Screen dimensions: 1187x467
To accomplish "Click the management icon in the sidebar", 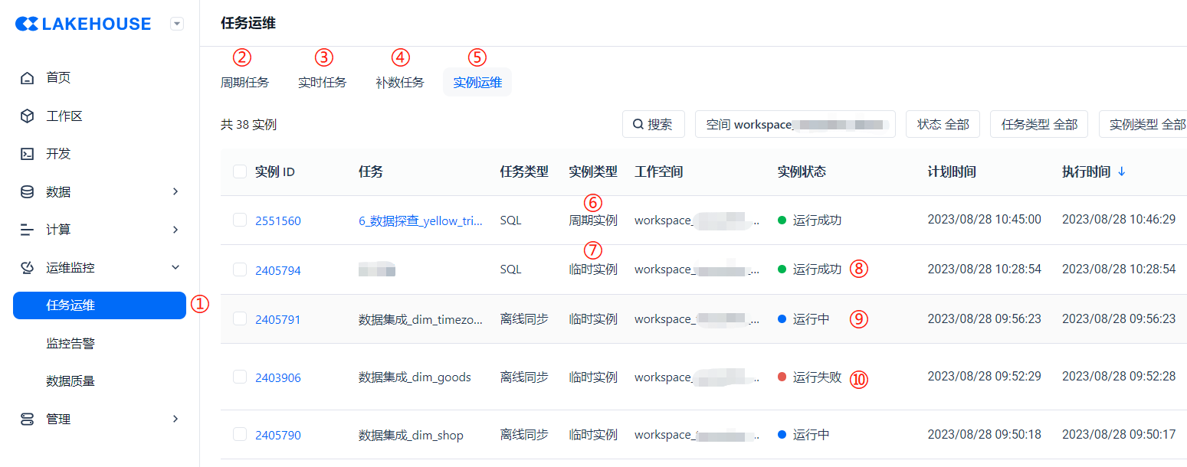I will [28, 420].
